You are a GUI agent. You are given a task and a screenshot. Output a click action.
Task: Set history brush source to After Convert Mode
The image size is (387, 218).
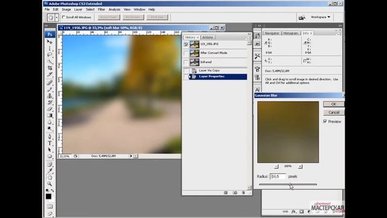click(x=186, y=53)
